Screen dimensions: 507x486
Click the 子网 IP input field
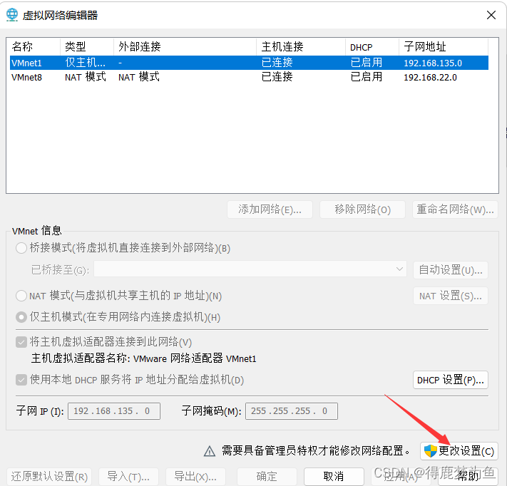[114, 411]
